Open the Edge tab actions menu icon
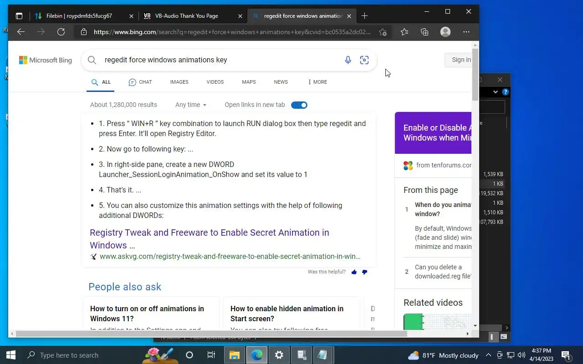This screenshot has height=364, width=583. click(19, 16)
